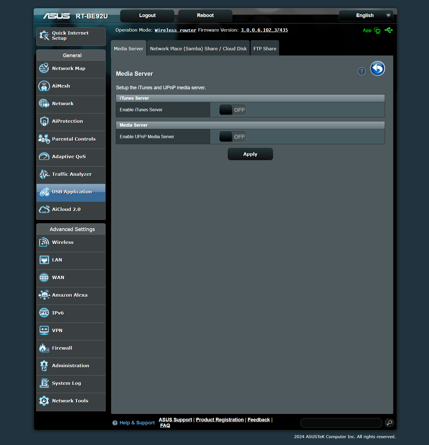429x445 pixels.
Task: Open the Administration gear icon
Action: click(x=44, y=366)
